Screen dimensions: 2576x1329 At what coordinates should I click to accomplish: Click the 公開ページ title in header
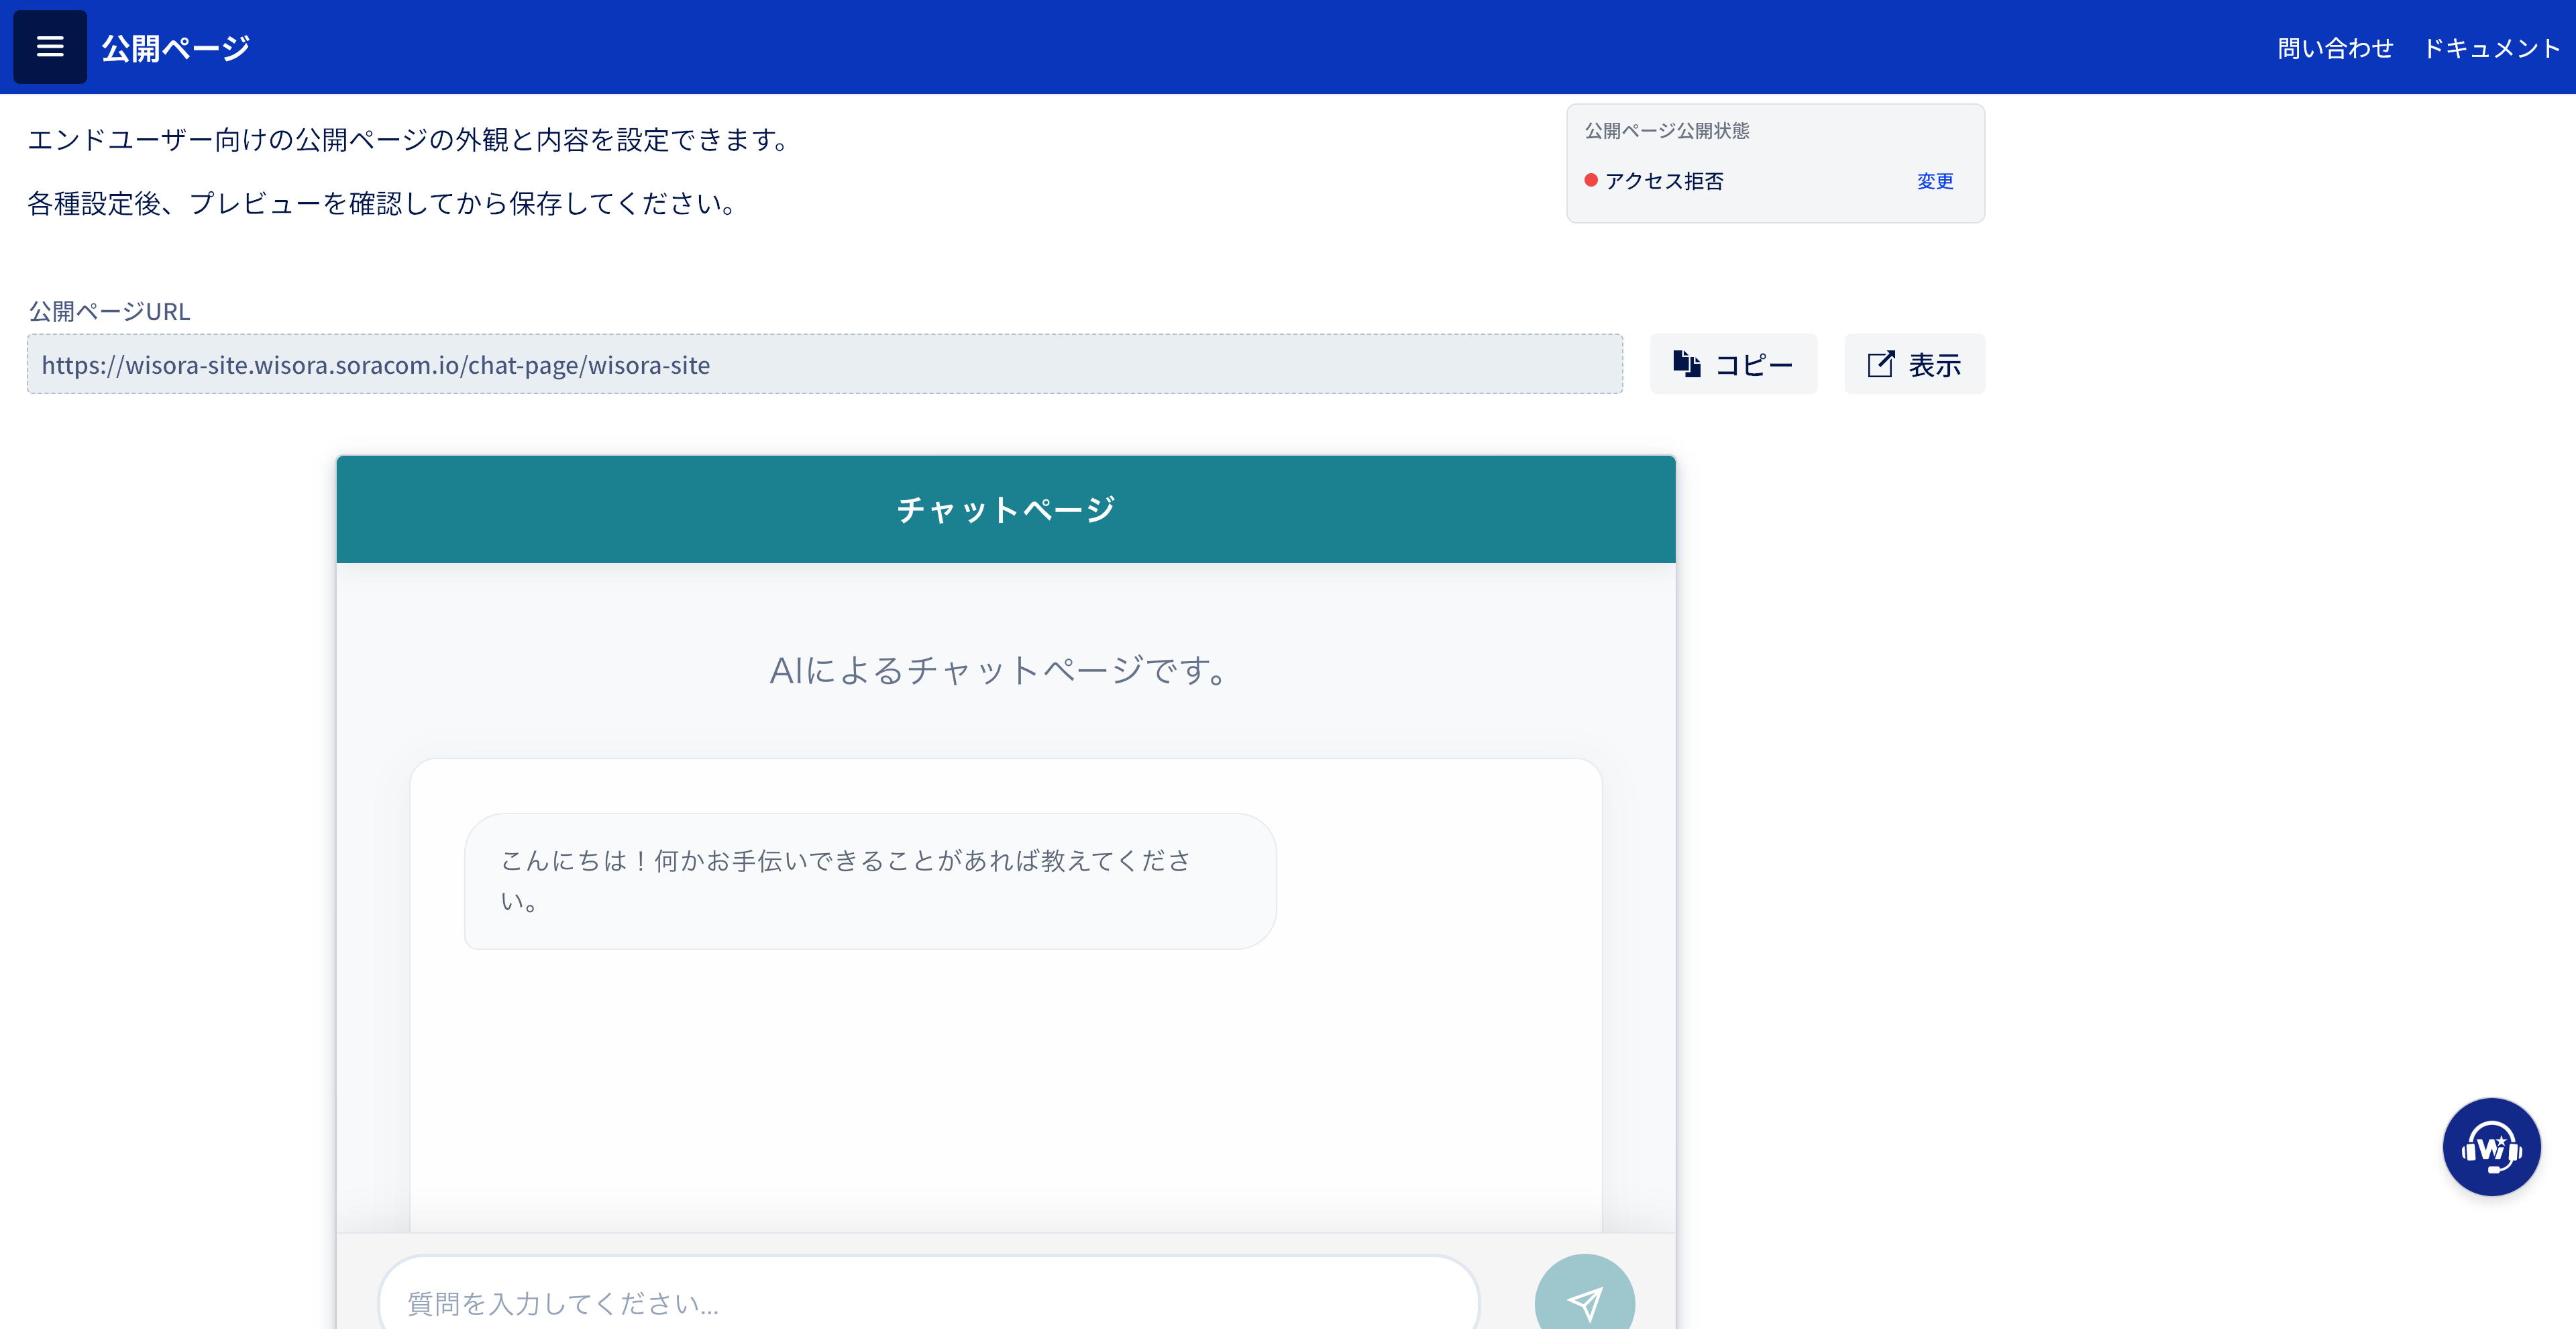click(x=175, y=48)
